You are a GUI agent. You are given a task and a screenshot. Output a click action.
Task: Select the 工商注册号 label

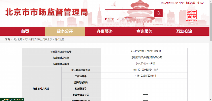coord(81,76)
